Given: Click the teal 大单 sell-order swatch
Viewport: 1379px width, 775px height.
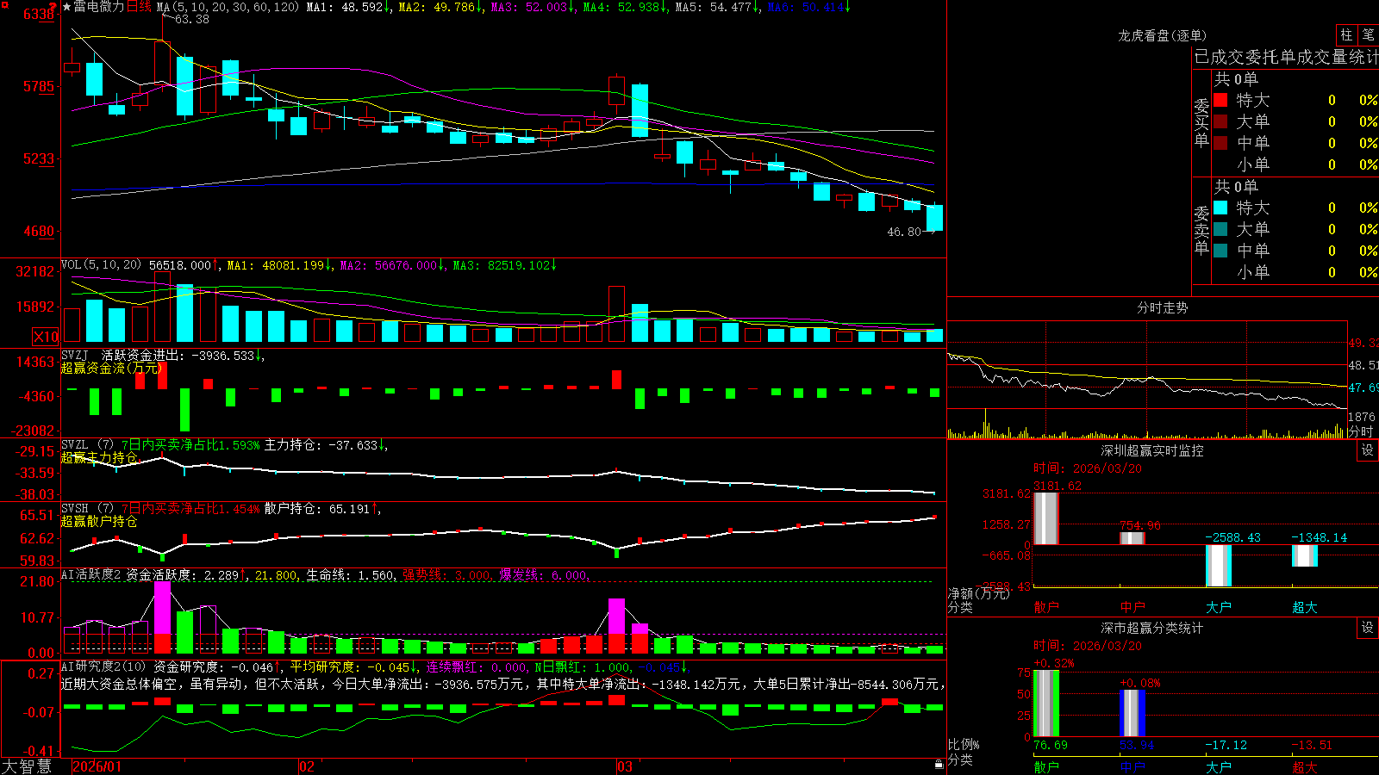Looking at the screenshot, I should pos(1220,229).
